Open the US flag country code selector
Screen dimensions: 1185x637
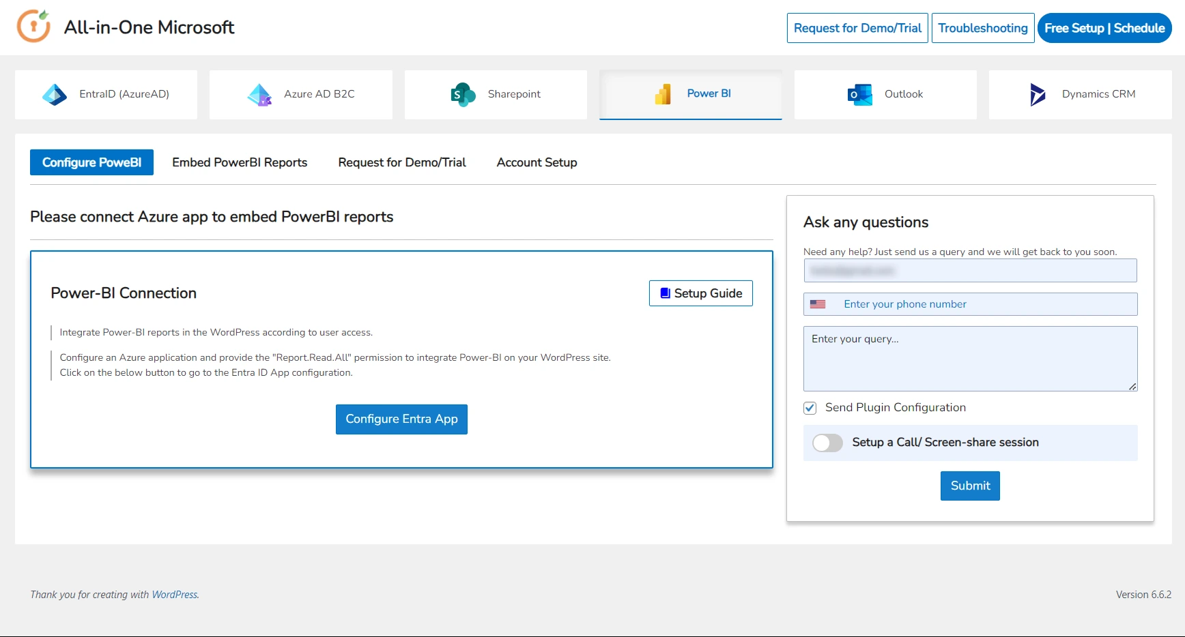[x=818, y=304]
